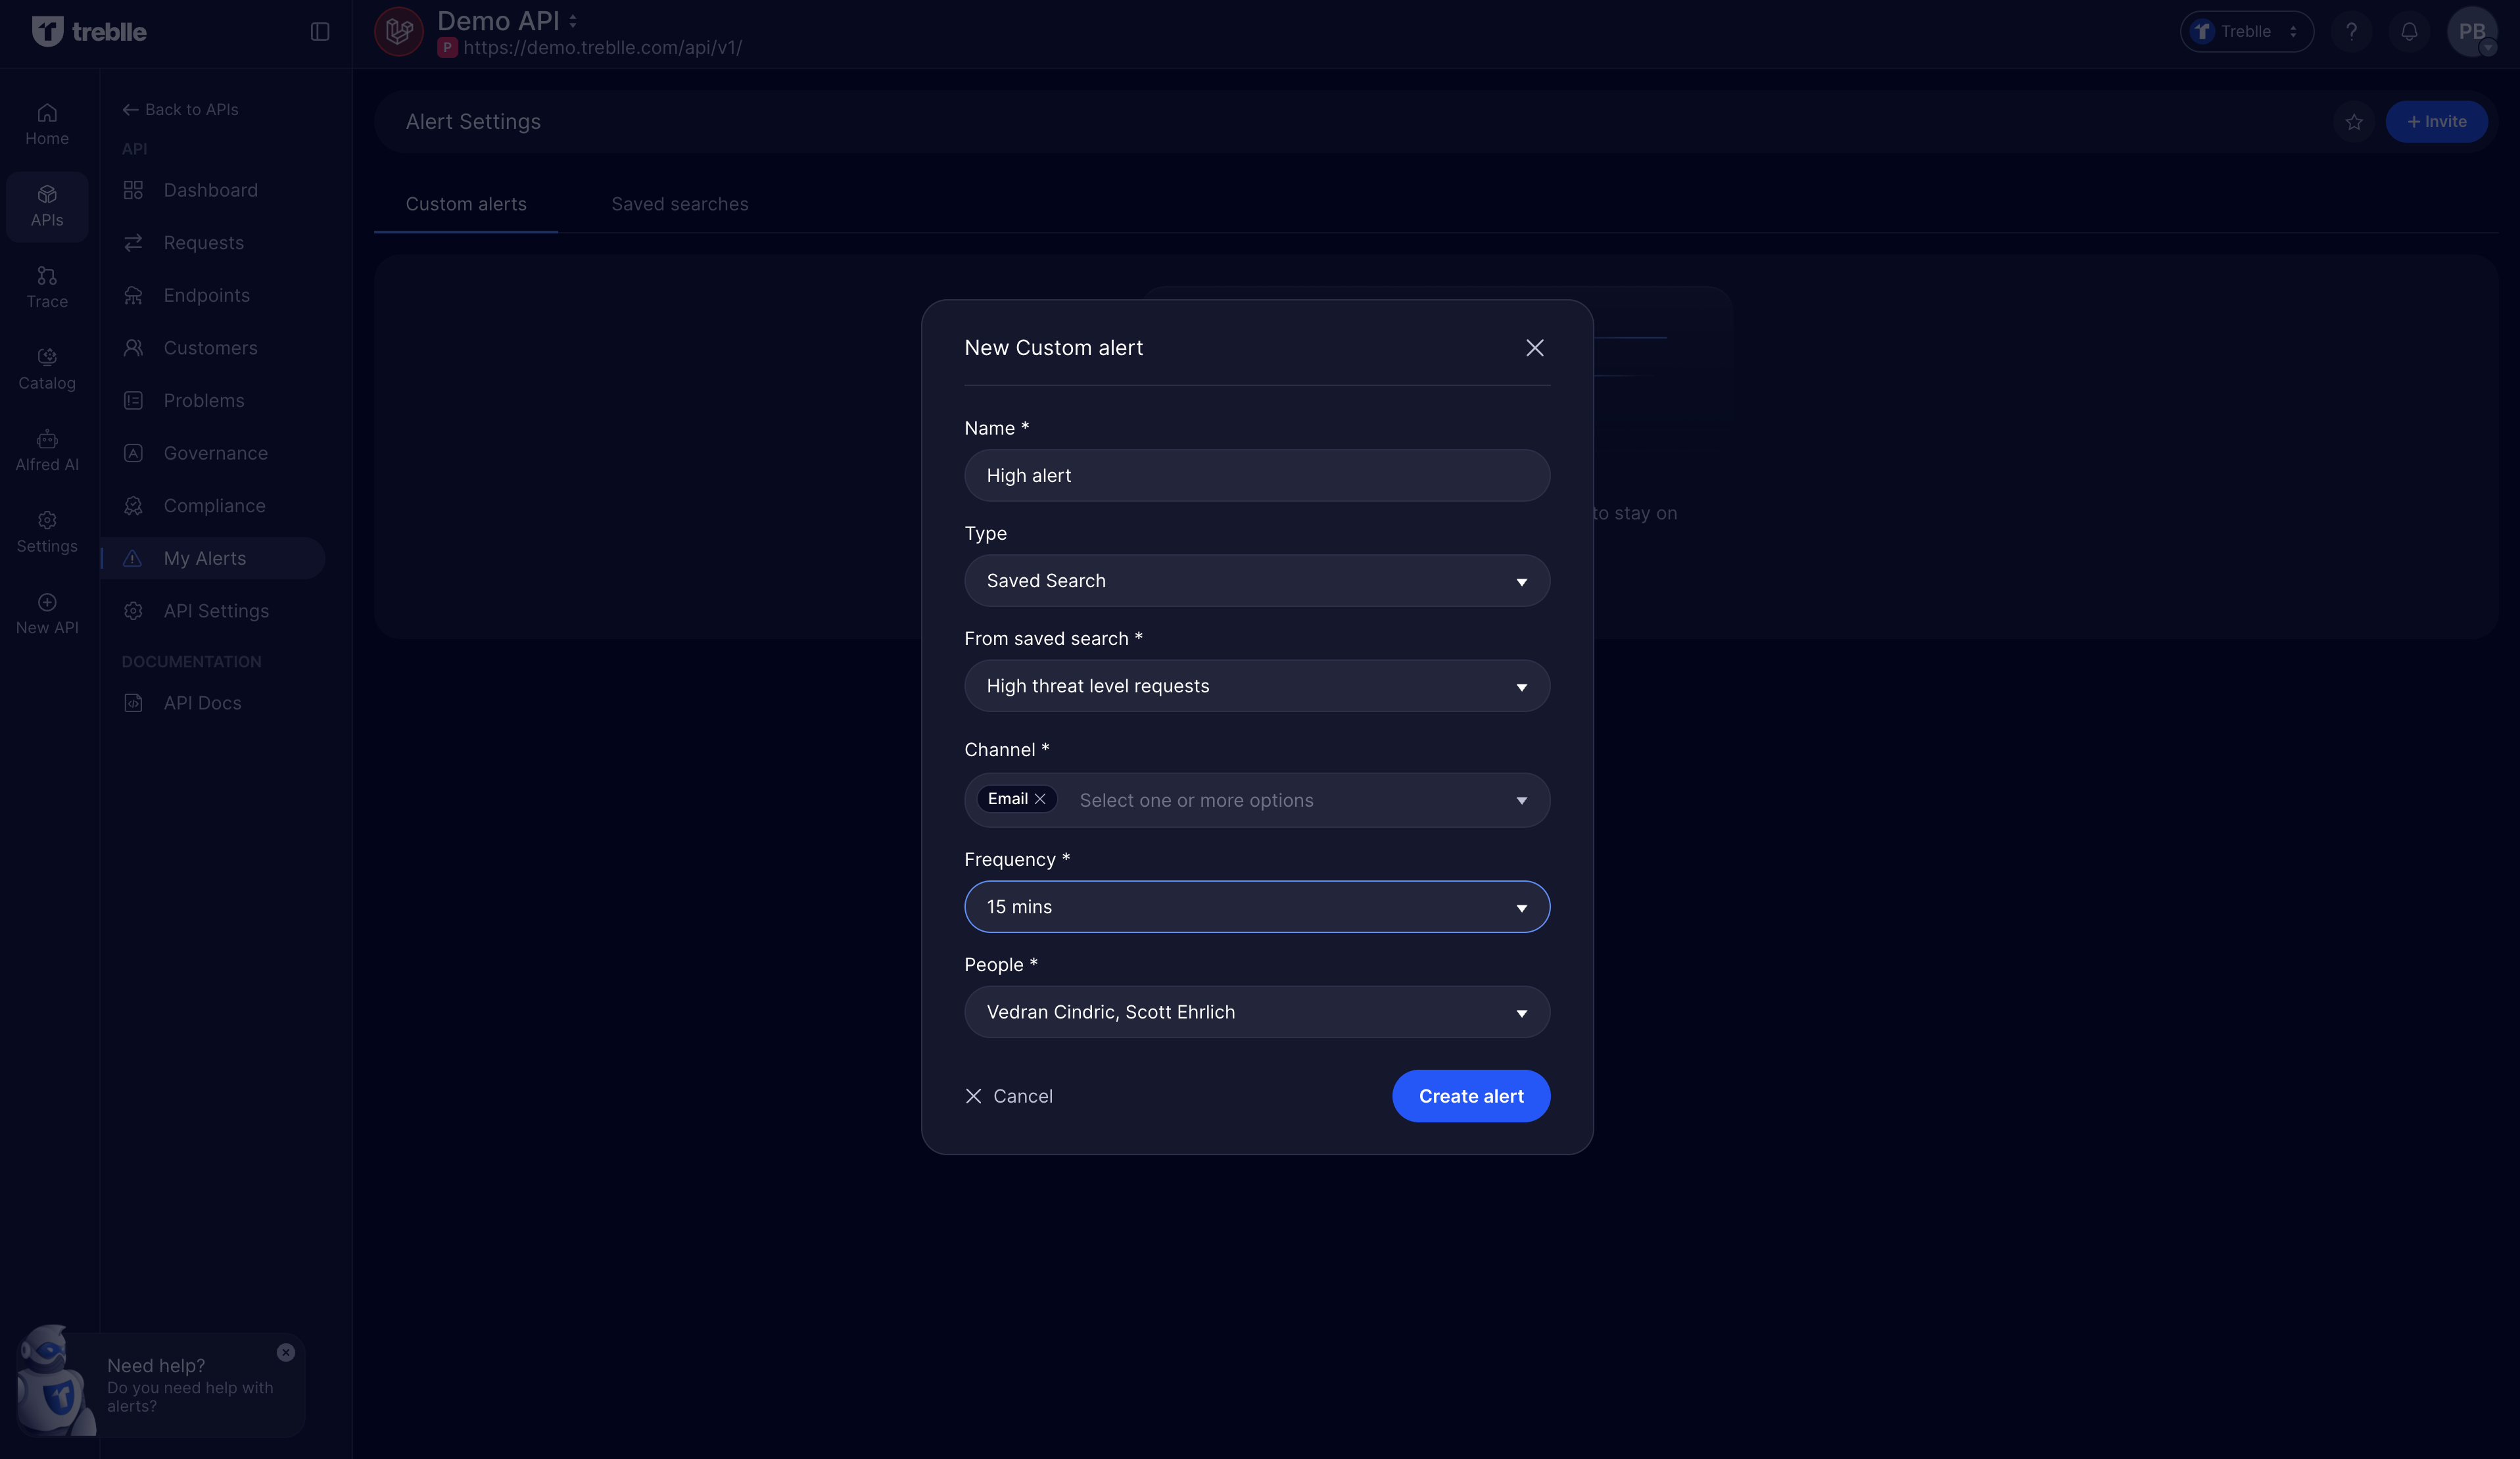Change the Frequency from 15 mins

point(1256,907)
